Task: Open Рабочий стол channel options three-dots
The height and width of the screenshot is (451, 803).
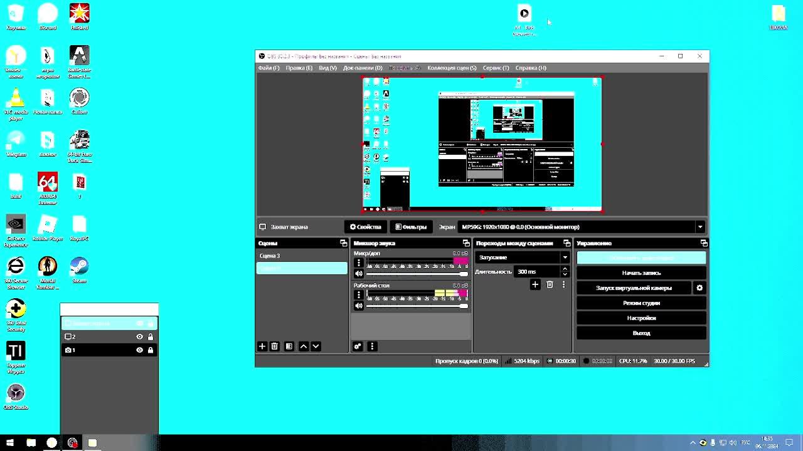Action: point(359,295)
